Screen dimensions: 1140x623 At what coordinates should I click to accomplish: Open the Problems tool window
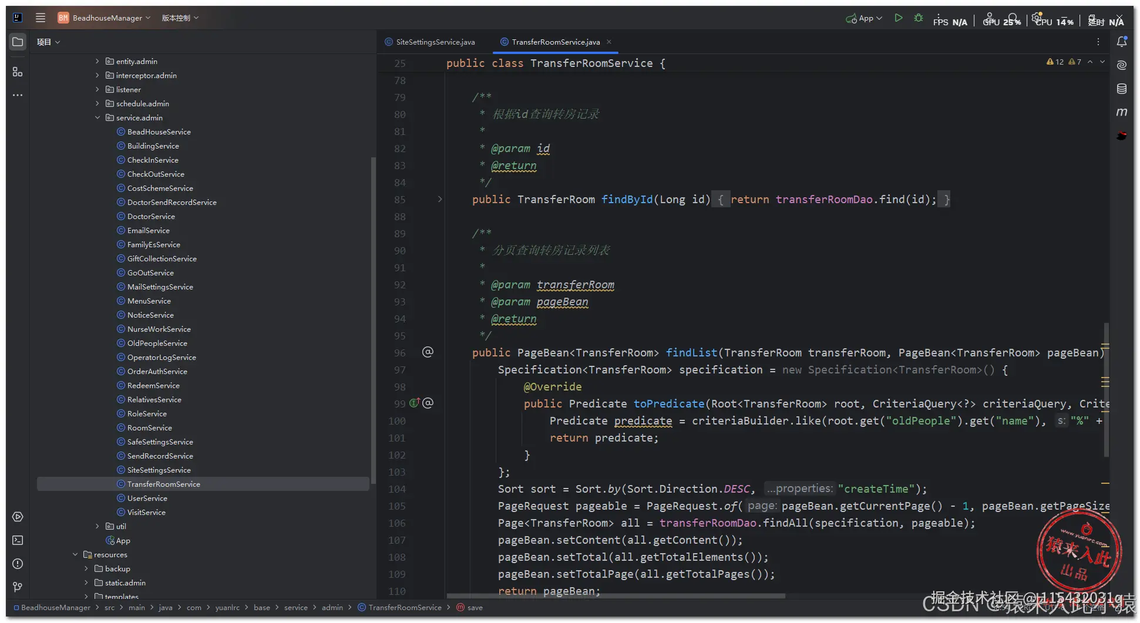click(18, 564)
